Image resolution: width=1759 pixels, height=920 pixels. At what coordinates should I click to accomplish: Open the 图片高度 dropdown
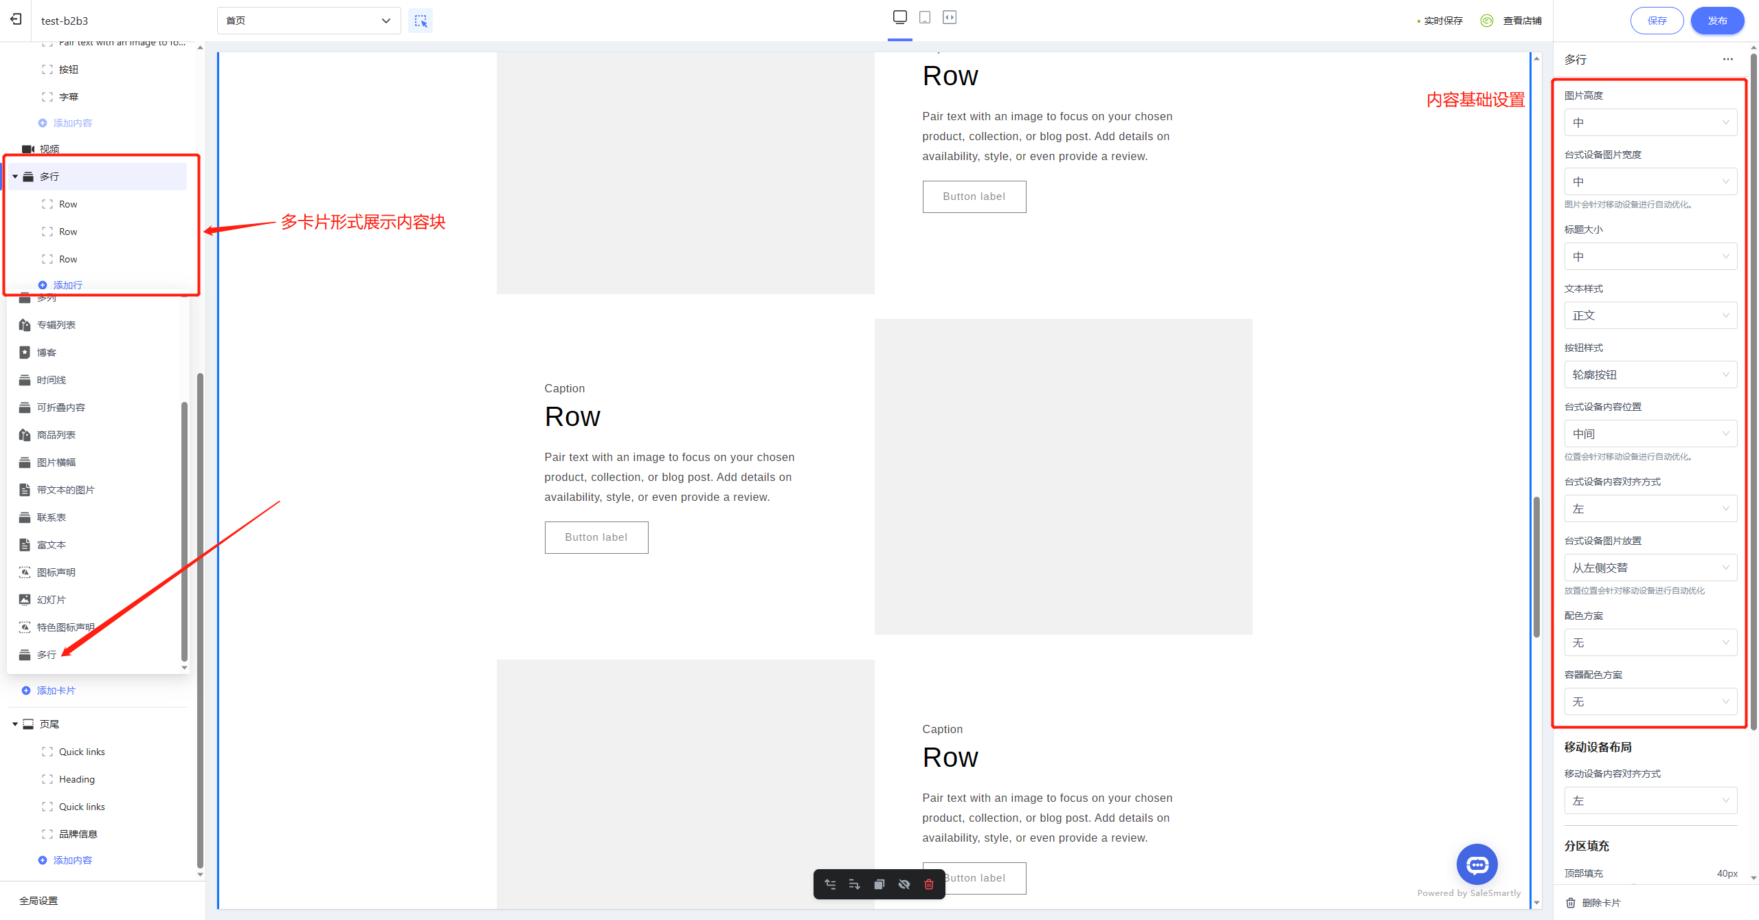pyautogui.click(x=1651, y=122)
